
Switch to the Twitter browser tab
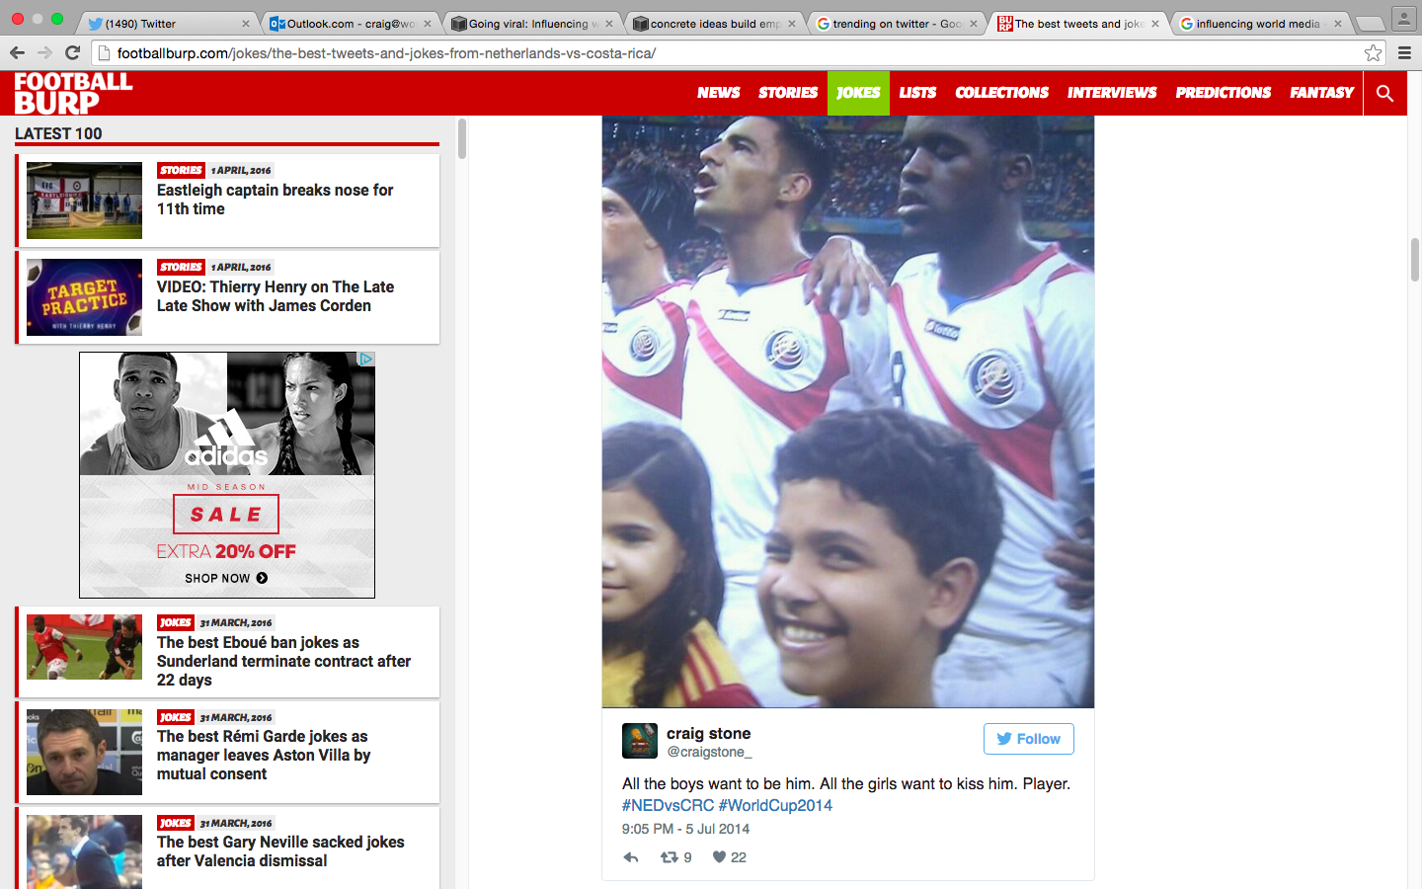[x=168, y=24]
